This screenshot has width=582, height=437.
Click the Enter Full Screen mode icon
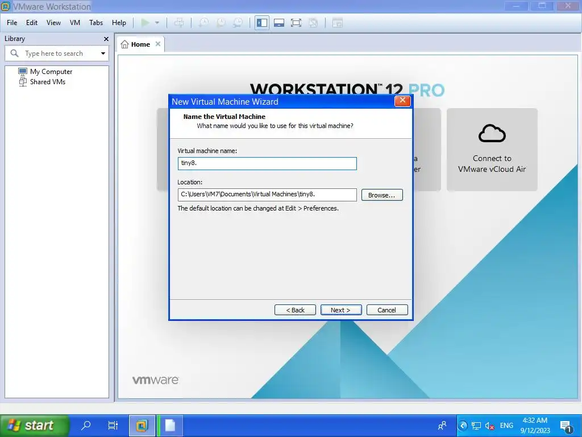coord(296,23)
